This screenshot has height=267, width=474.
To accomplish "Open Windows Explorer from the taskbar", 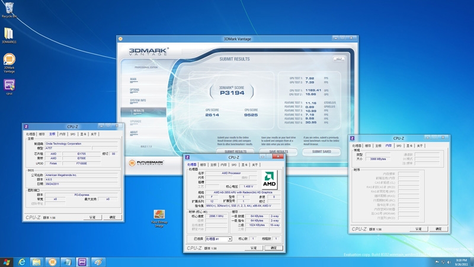I will [37, 262].
